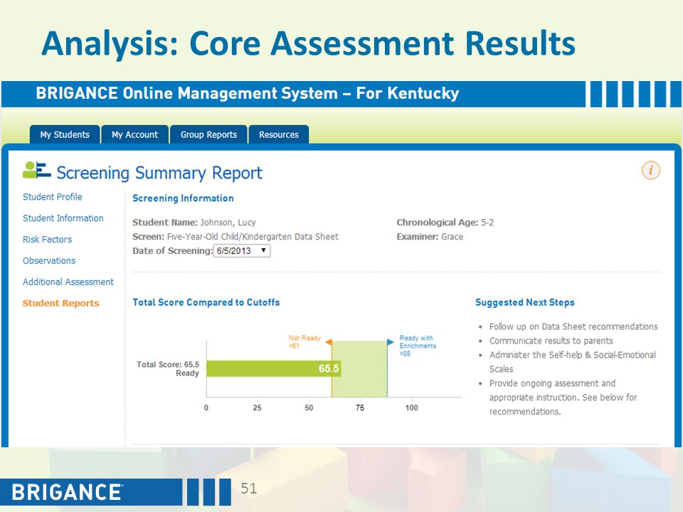
Task: Click the Screening Information heading
Action: tap(183, 198)
